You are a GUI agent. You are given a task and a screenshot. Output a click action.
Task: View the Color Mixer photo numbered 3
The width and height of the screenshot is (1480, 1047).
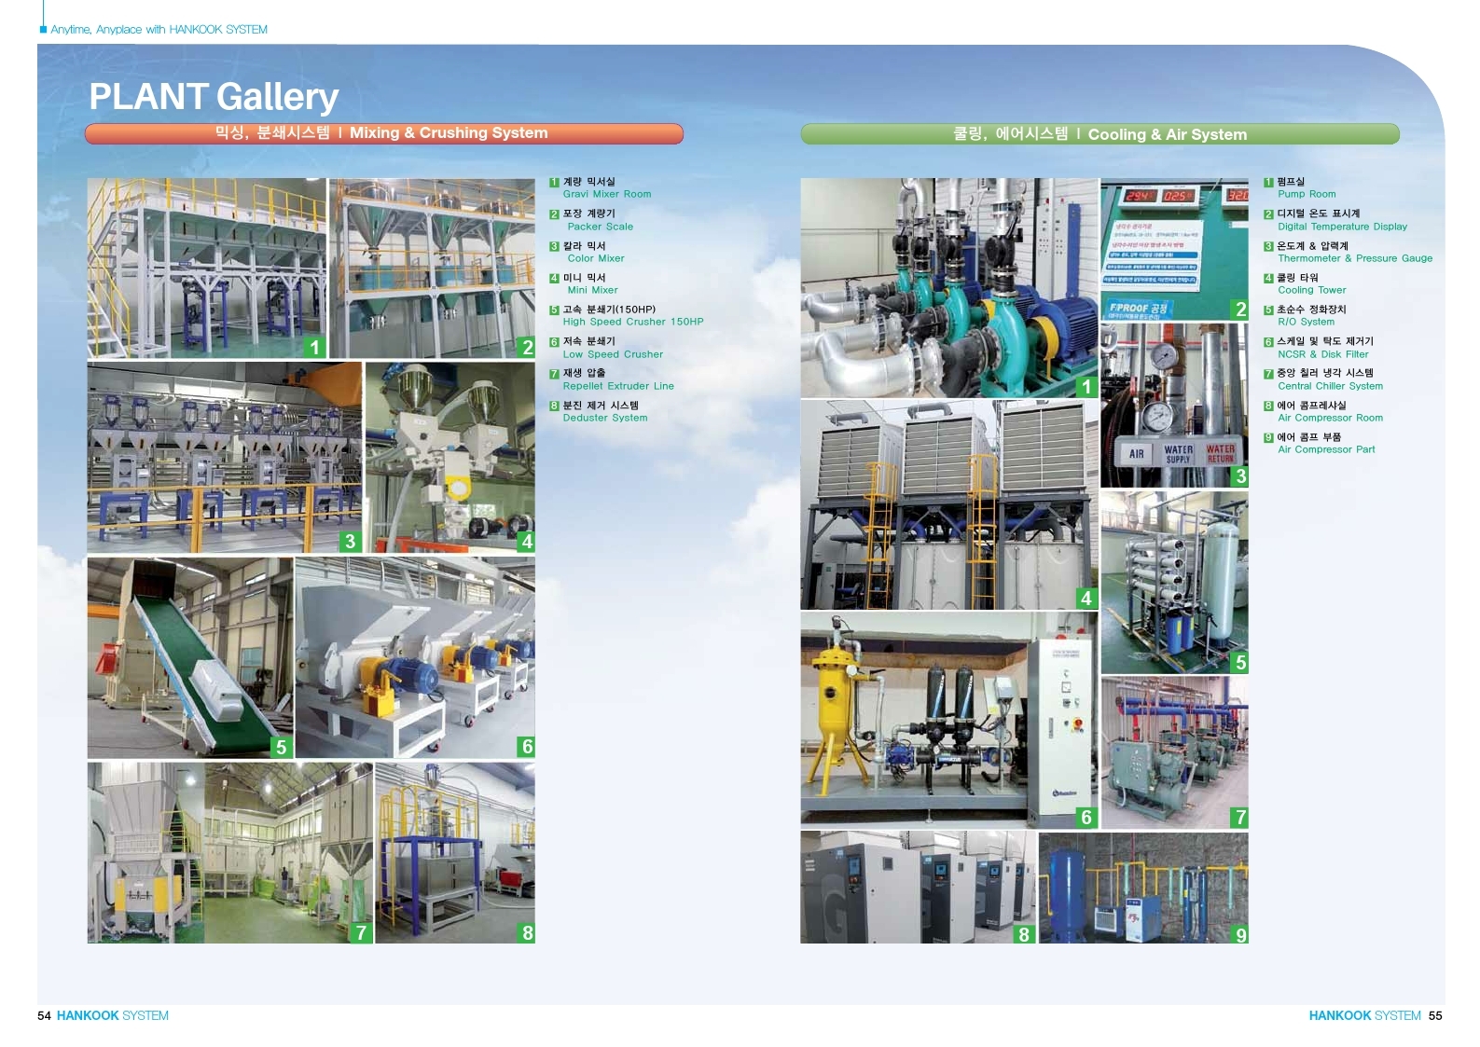tap(225, 457)
